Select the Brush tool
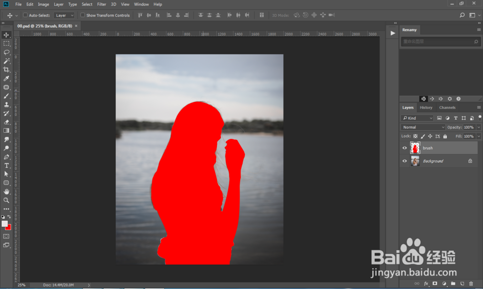 (x=6, y=96)
